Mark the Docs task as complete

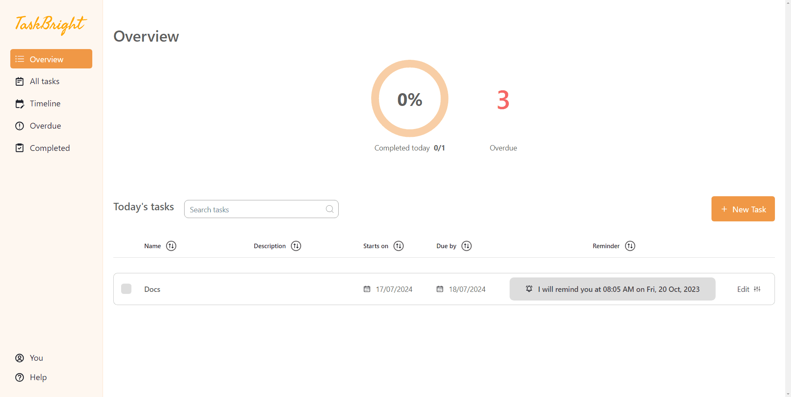pyautogui.click(x=126, y=289)
